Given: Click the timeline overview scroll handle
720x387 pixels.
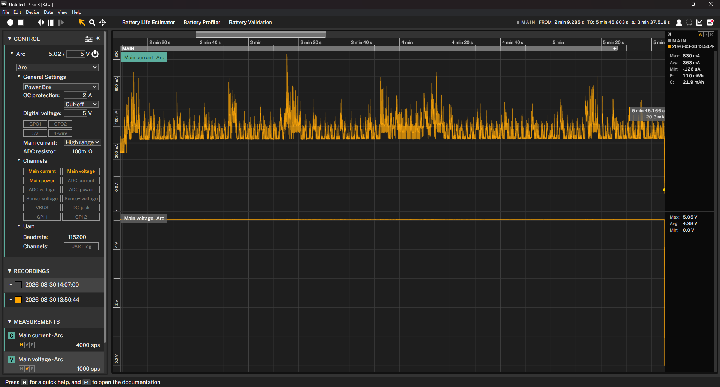Looking at the screenshot, I should pos(261,34).
